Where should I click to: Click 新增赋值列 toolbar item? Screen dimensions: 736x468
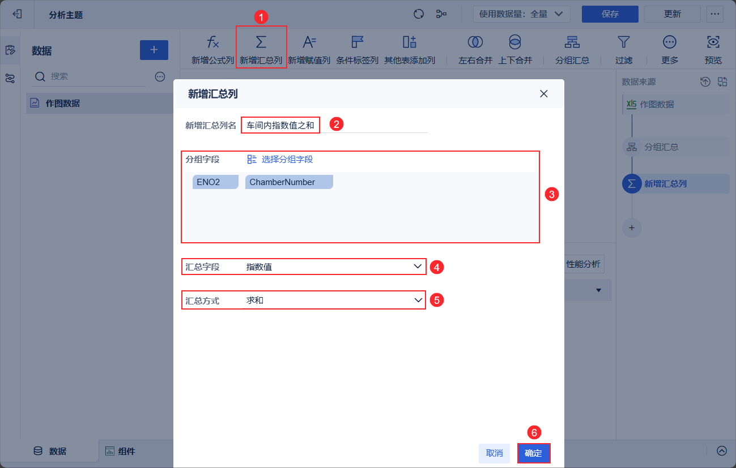coord(309,50)
